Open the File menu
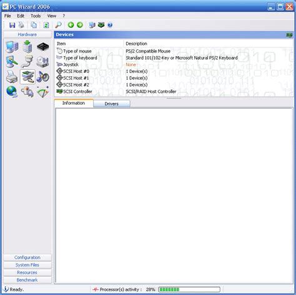The width and height of the screenshot is (296, 295). pyautogui.click(x=7, y=16)
